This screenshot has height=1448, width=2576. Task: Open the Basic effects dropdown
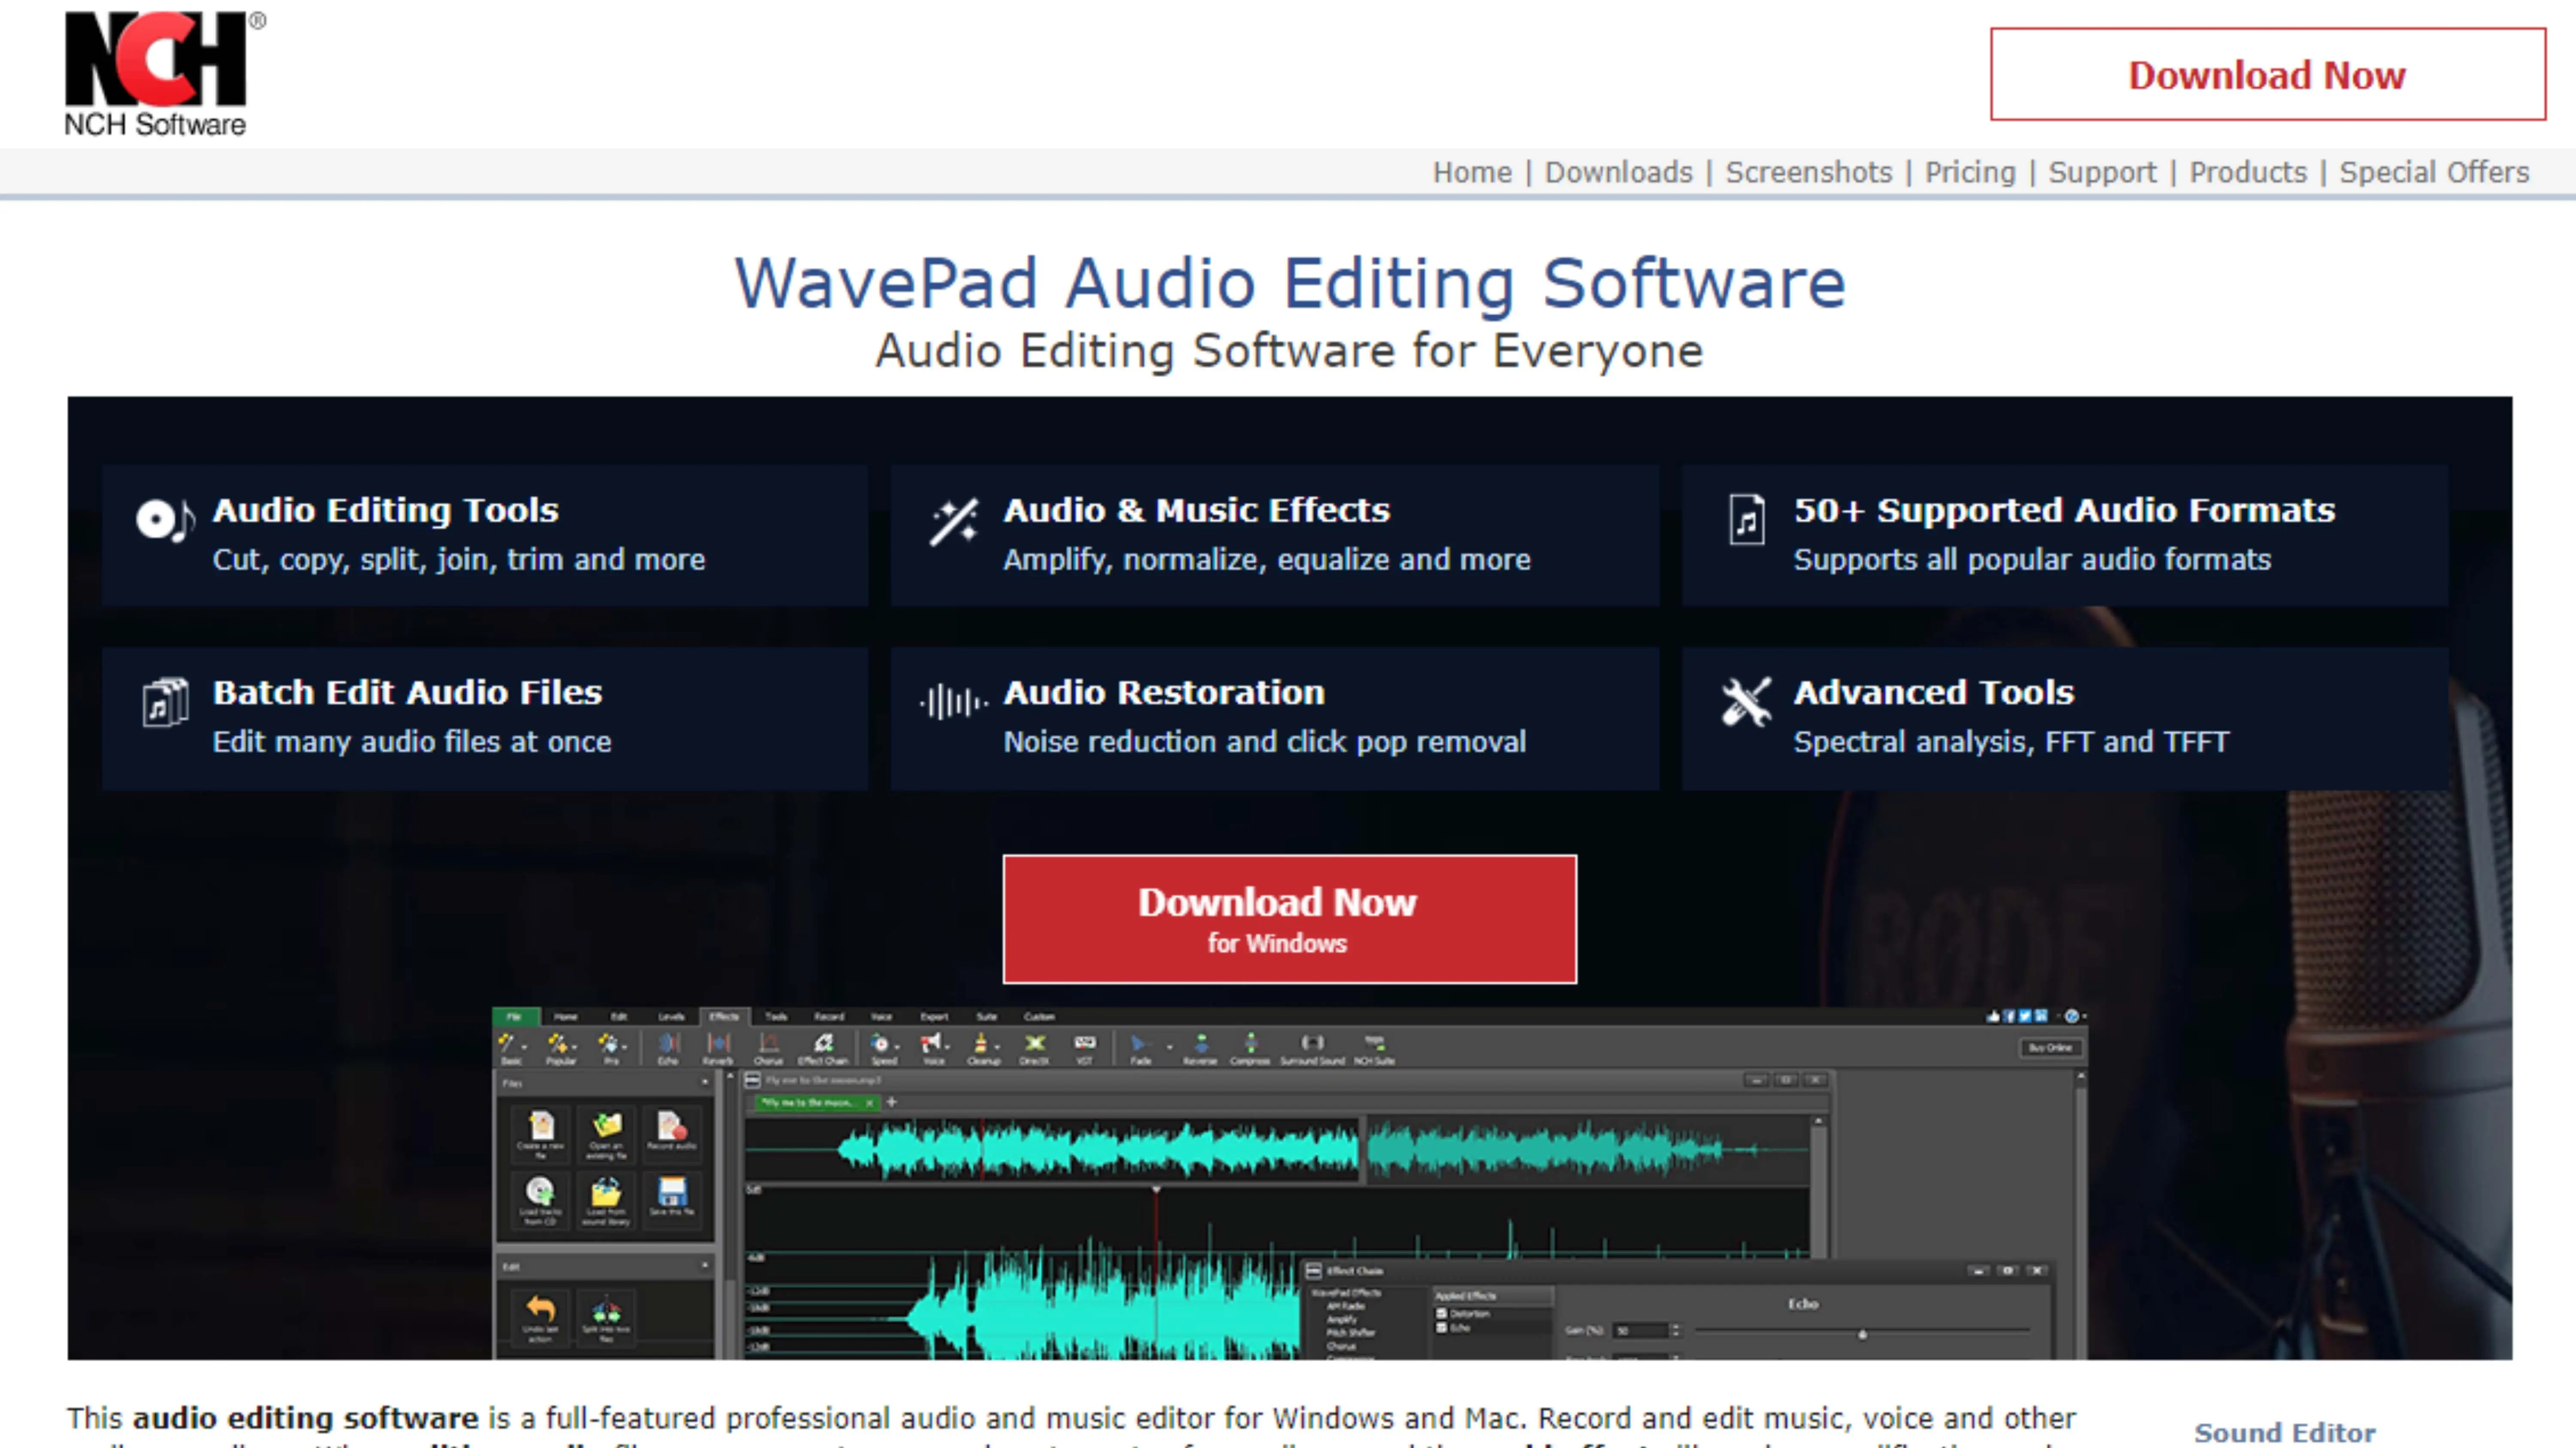pyautogui.click(x=524, y=1047)
